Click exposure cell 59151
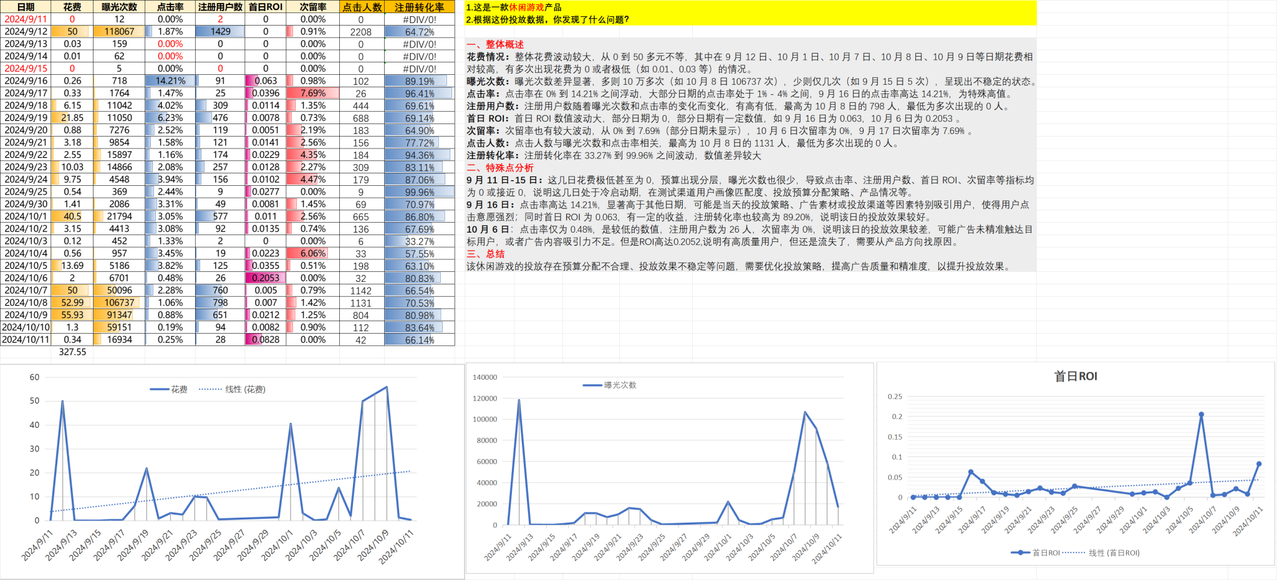The width and height of the screenshot is (1277, 580). click(119, 327)
